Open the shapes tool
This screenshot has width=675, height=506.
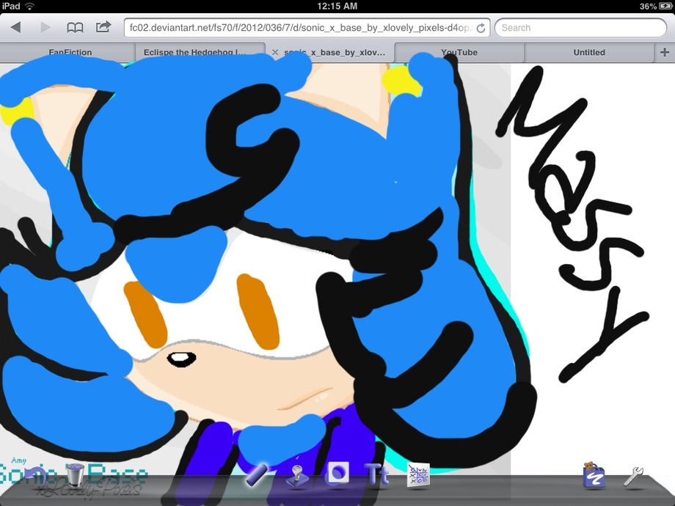(337, 474)
